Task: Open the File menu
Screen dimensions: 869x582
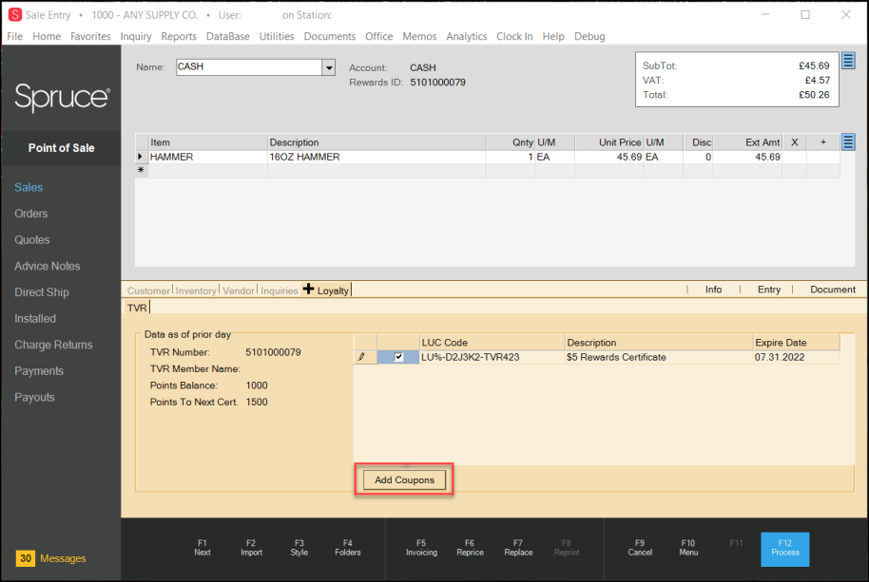Action: [15, 36]
